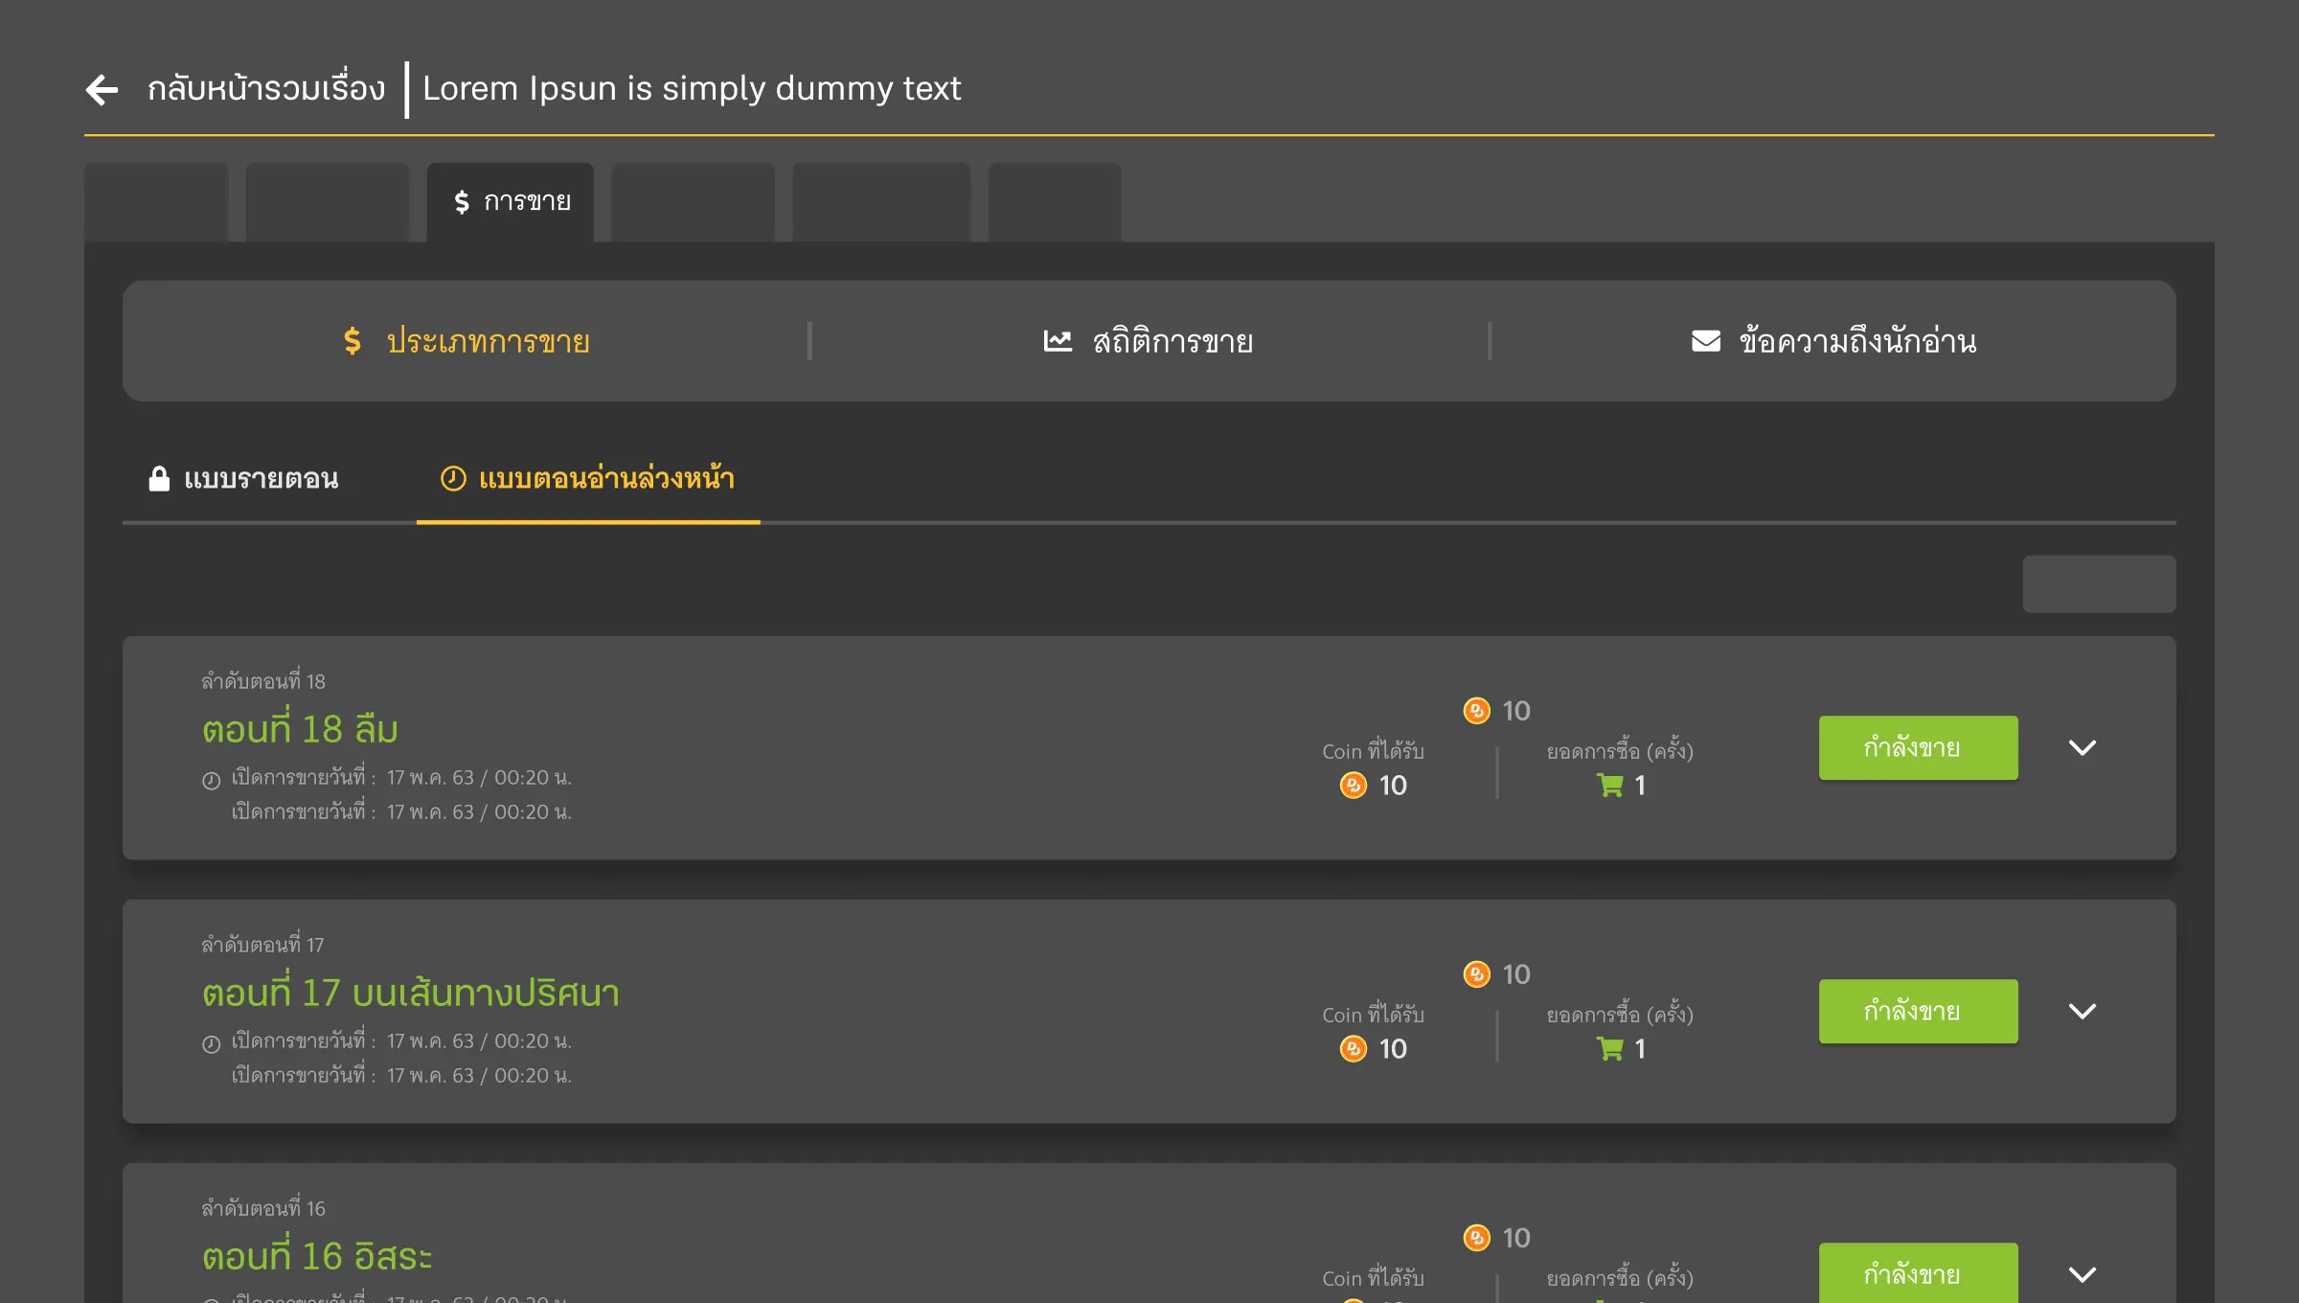Click the chart icon beside สถิติการขาย
Image resolution: width=2299 pixels, height=1303 pixels.
[x=1058, y=341]
